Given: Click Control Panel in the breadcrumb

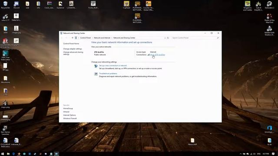Looking at the screenshot, I should pyautogui.click(x=85, y=38).
